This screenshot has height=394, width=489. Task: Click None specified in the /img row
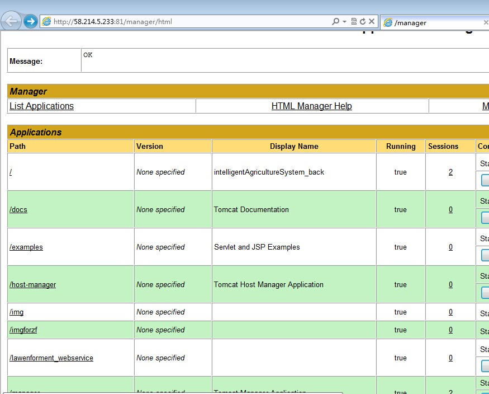pyautogui.click(x=160, y=312)
